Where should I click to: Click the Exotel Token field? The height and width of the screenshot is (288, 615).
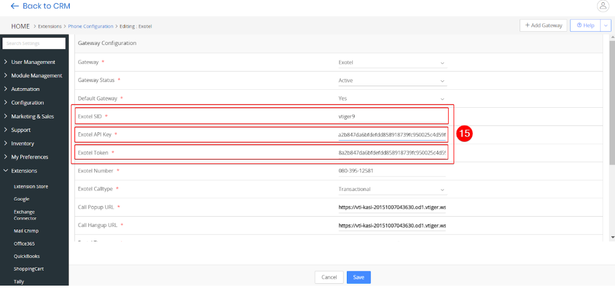pyautogui.click(x=392, y=153)
